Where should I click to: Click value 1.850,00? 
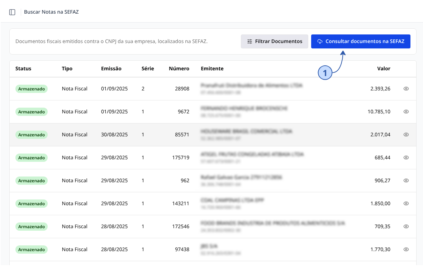point(380,203)
